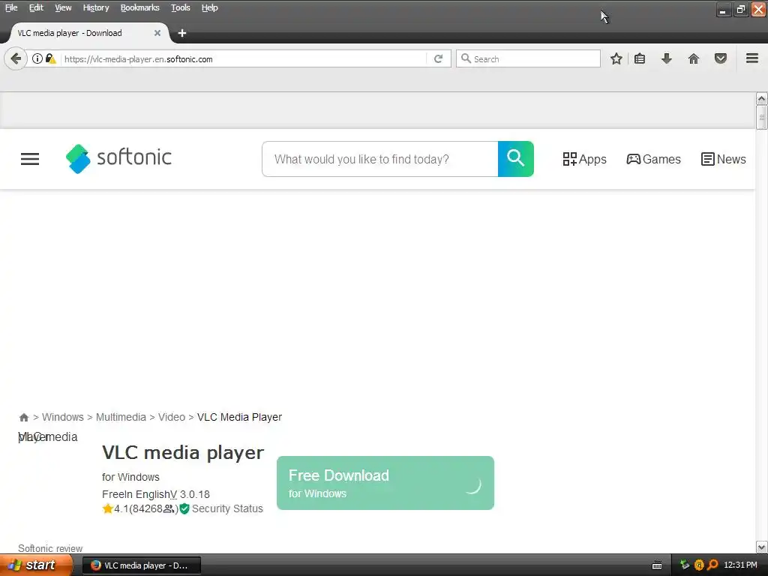Click the Softonic logo

(x=118, y=159)
